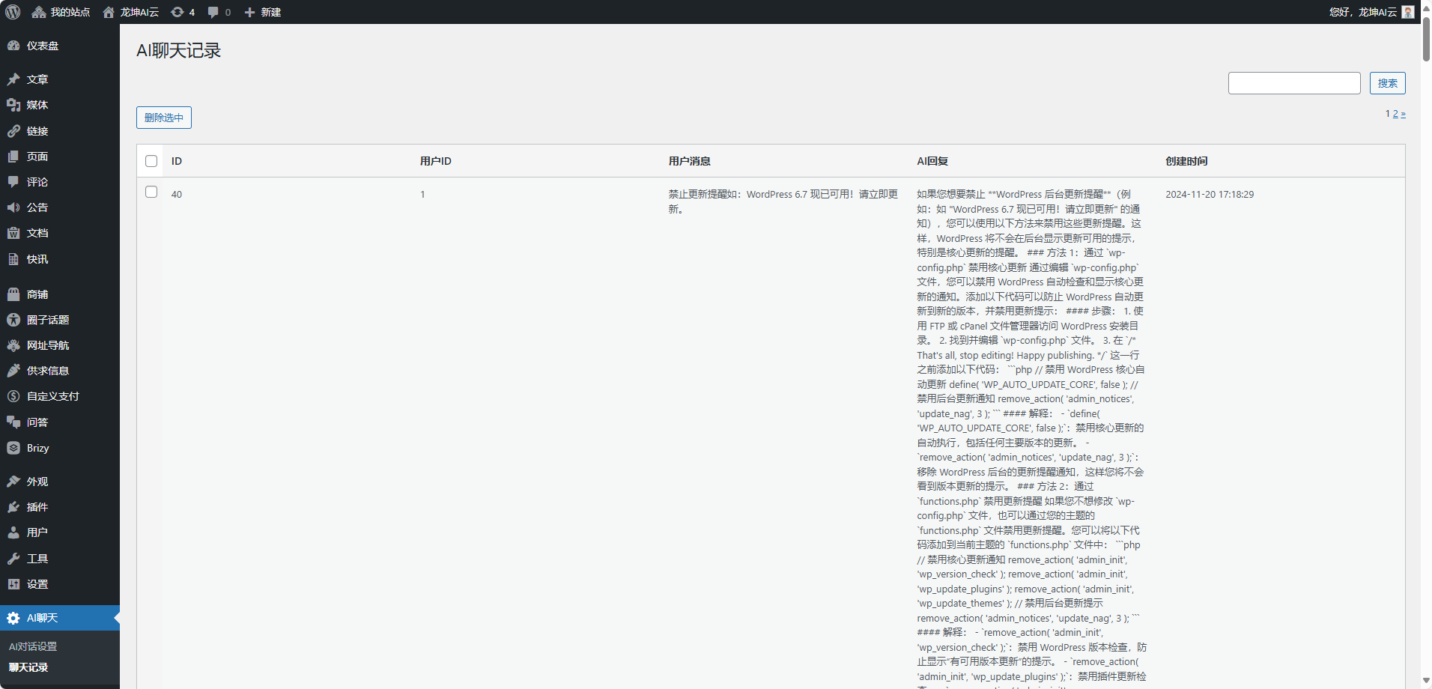
Task: Click the 媒体 media icon
Action: 13,105
